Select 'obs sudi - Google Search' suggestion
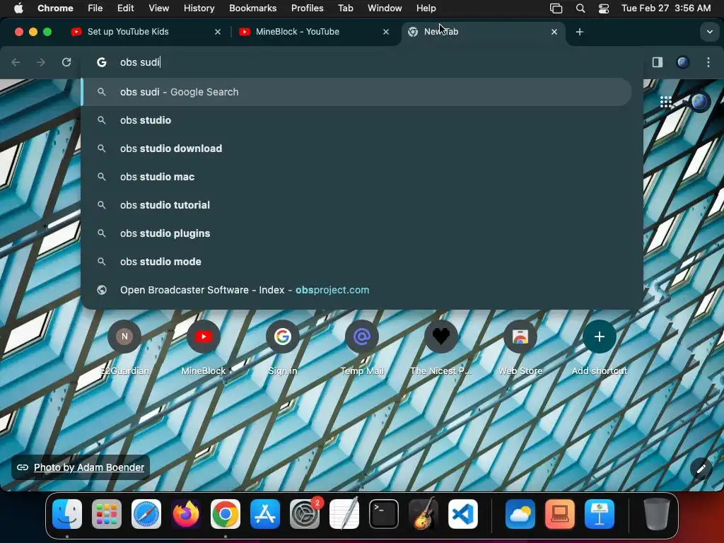The width and height of the screenshot is (724, 543). 356,92
